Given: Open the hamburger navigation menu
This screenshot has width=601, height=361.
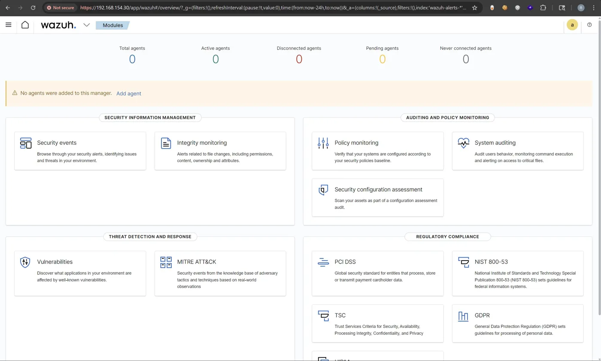Looking at the screenshot, I should [8, 25].
